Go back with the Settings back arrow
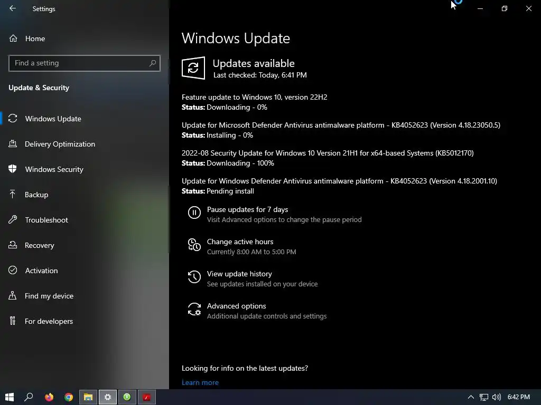This screenshot has width=541, height=405. click(x=13, y=8)
